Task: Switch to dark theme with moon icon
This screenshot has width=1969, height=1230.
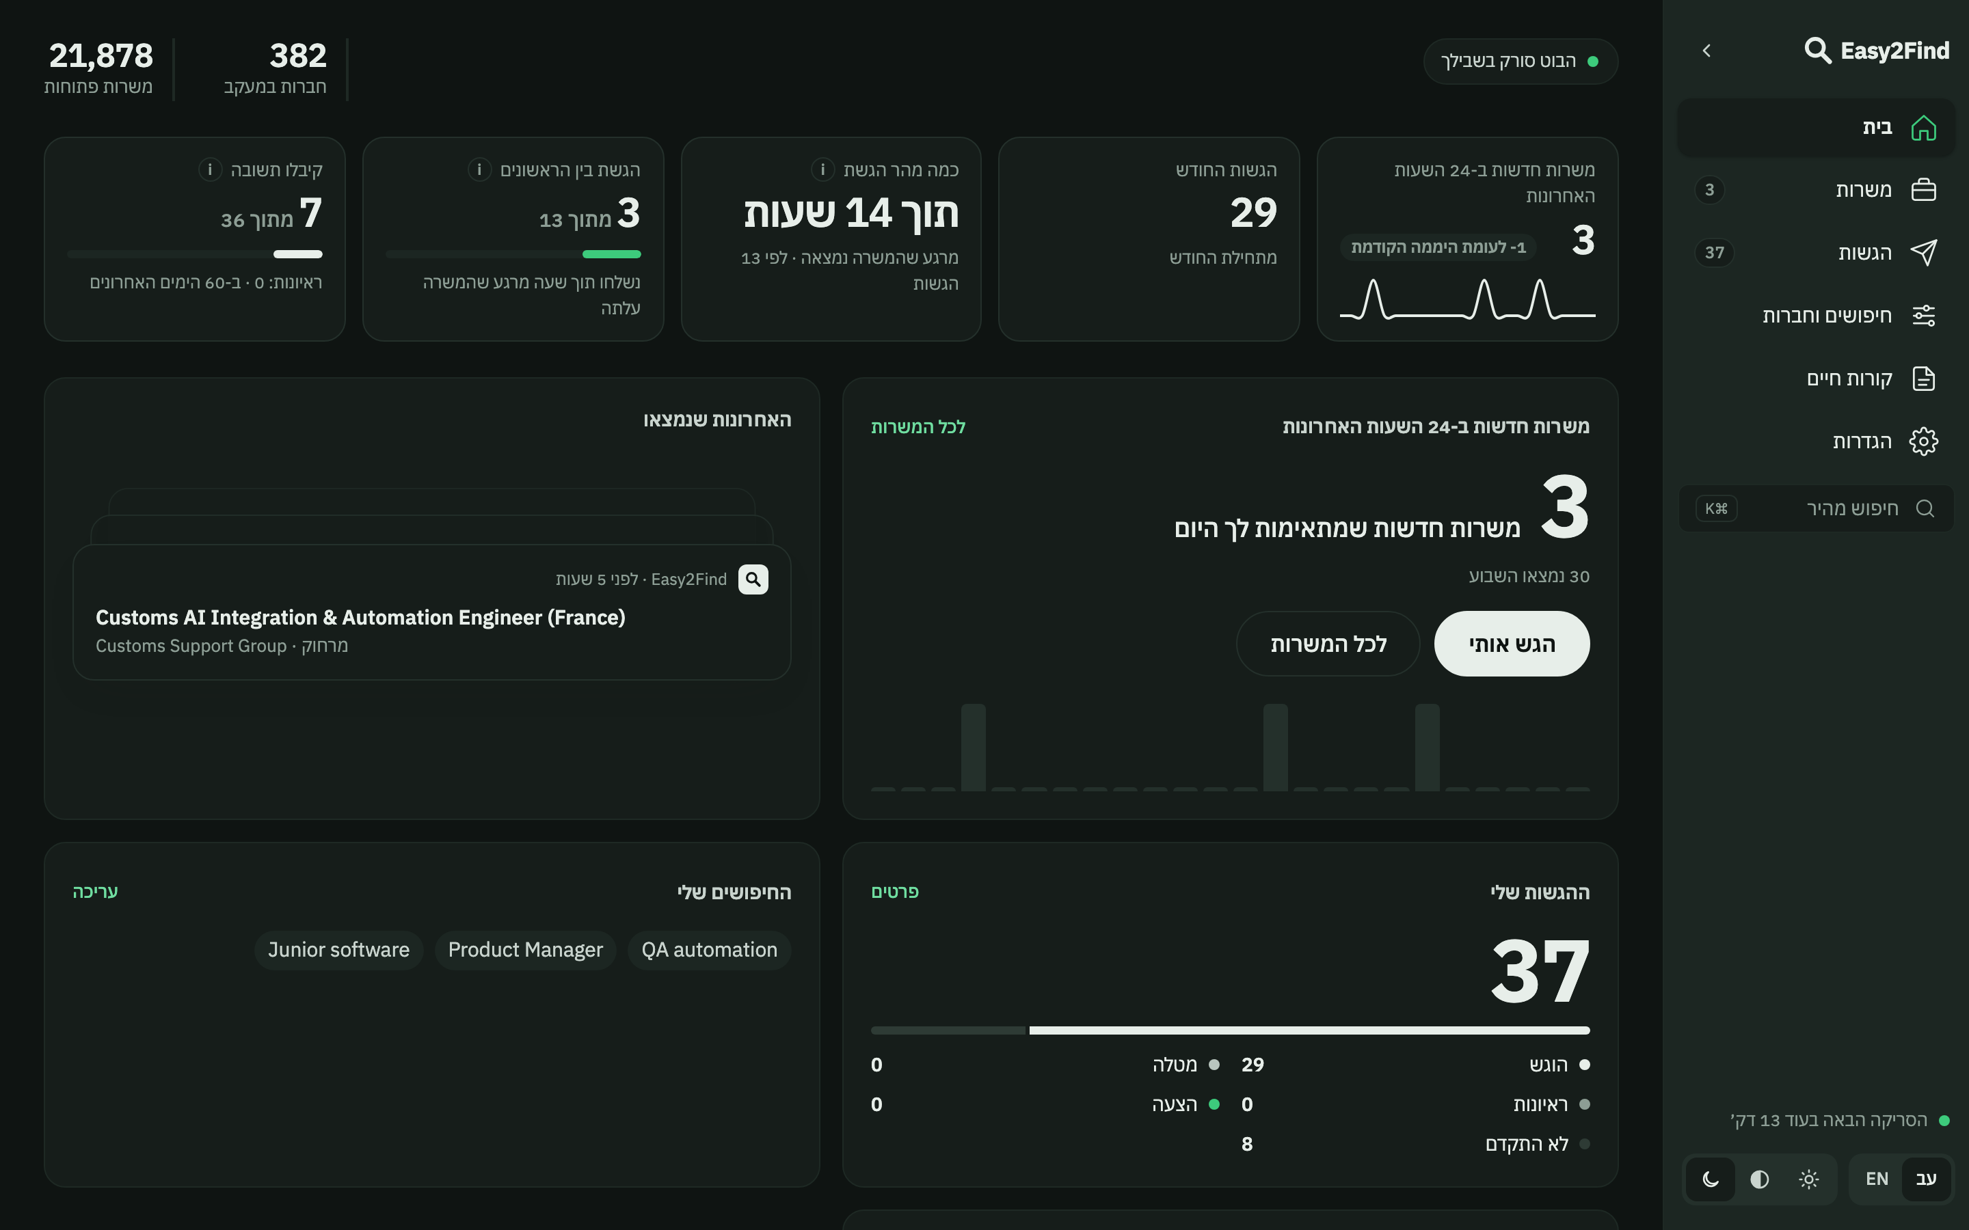Action: click(x=1711, y=1179)
